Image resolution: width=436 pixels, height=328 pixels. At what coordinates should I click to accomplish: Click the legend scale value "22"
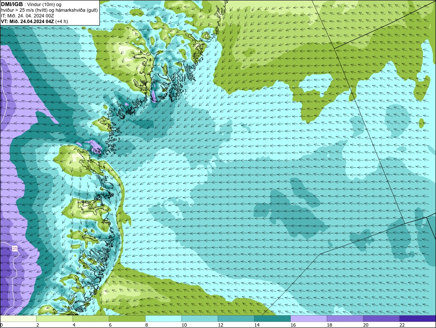pos(402,325)
